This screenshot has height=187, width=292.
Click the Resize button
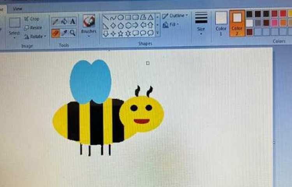point(33,28)
